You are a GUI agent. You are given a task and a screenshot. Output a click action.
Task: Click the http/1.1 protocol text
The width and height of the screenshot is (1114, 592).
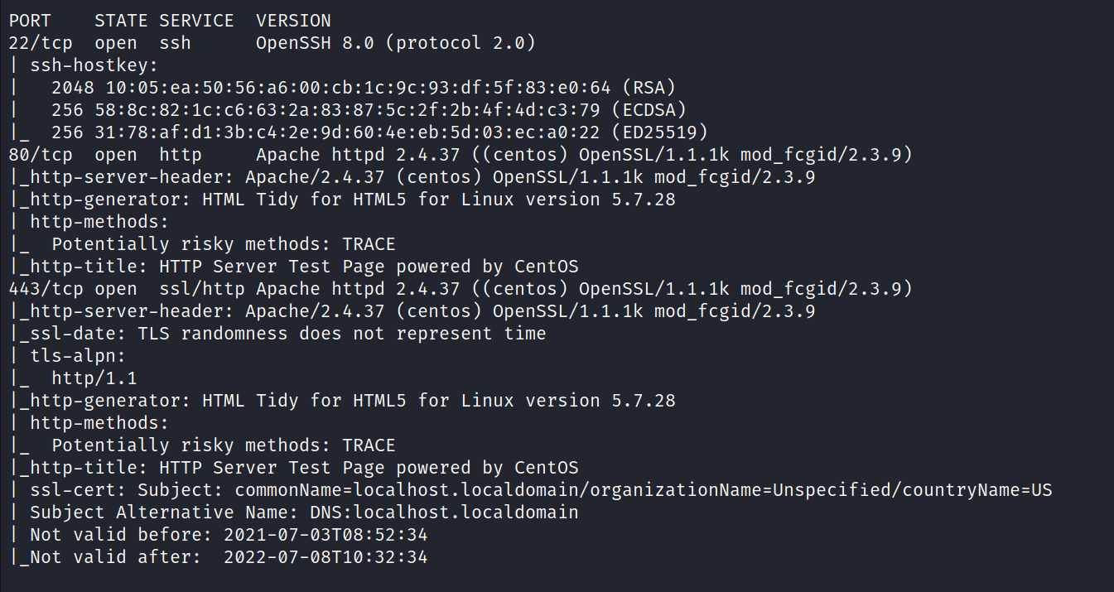(94, 378)
